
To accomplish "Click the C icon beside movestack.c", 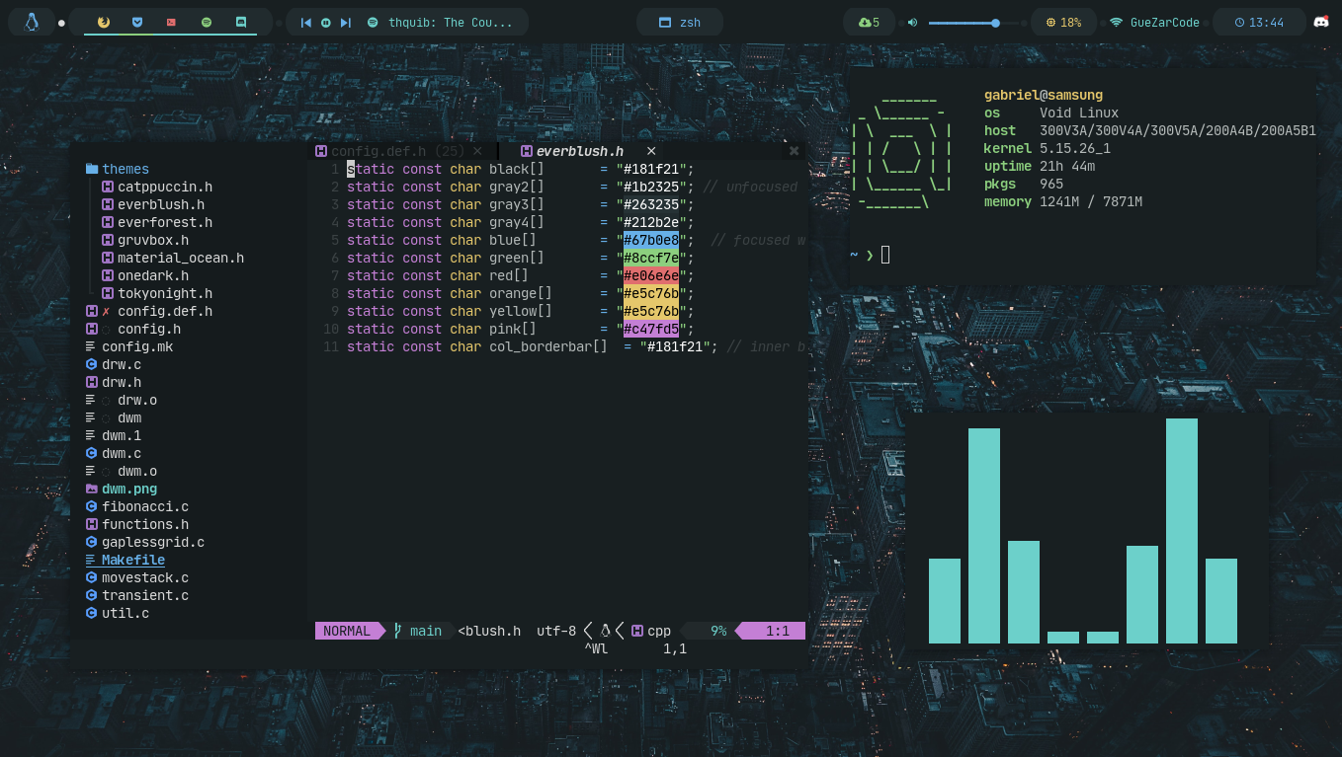I will click(x=92, y=577).
